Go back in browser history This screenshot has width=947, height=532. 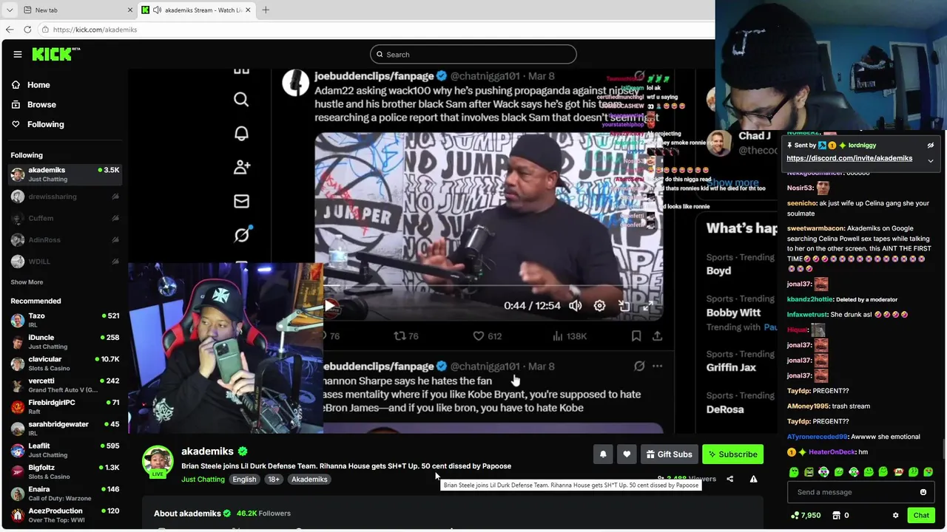pos(10,30)
